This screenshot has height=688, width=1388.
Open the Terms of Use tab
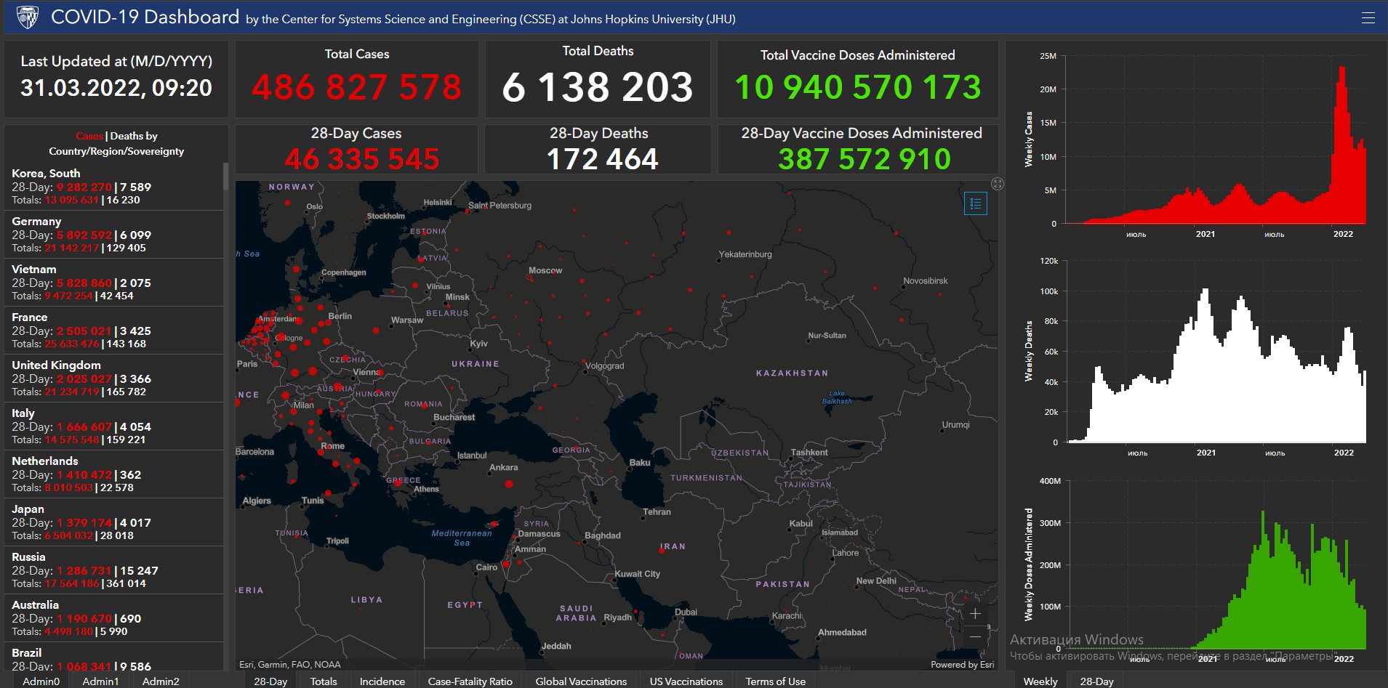coord(775,681)
